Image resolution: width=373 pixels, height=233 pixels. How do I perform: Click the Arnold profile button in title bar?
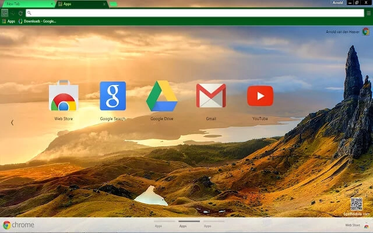tap(338, 3)
